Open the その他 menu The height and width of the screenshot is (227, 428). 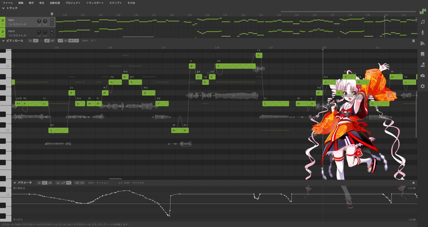pyautogui.click(x=131, y=3)
